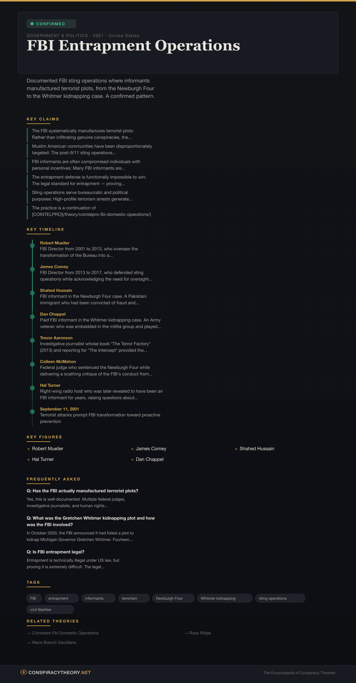This screenshot has width=356, height=683.
Task: Click the September 11, 2001 timeline marker
Action: point(32,412)
